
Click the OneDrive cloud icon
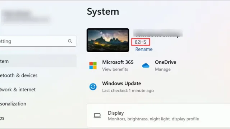point(146,65)
